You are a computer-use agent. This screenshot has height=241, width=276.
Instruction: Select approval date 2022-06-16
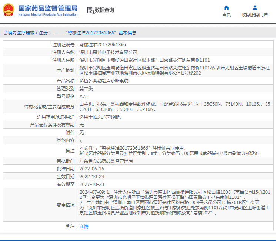[x=92, y=169]
